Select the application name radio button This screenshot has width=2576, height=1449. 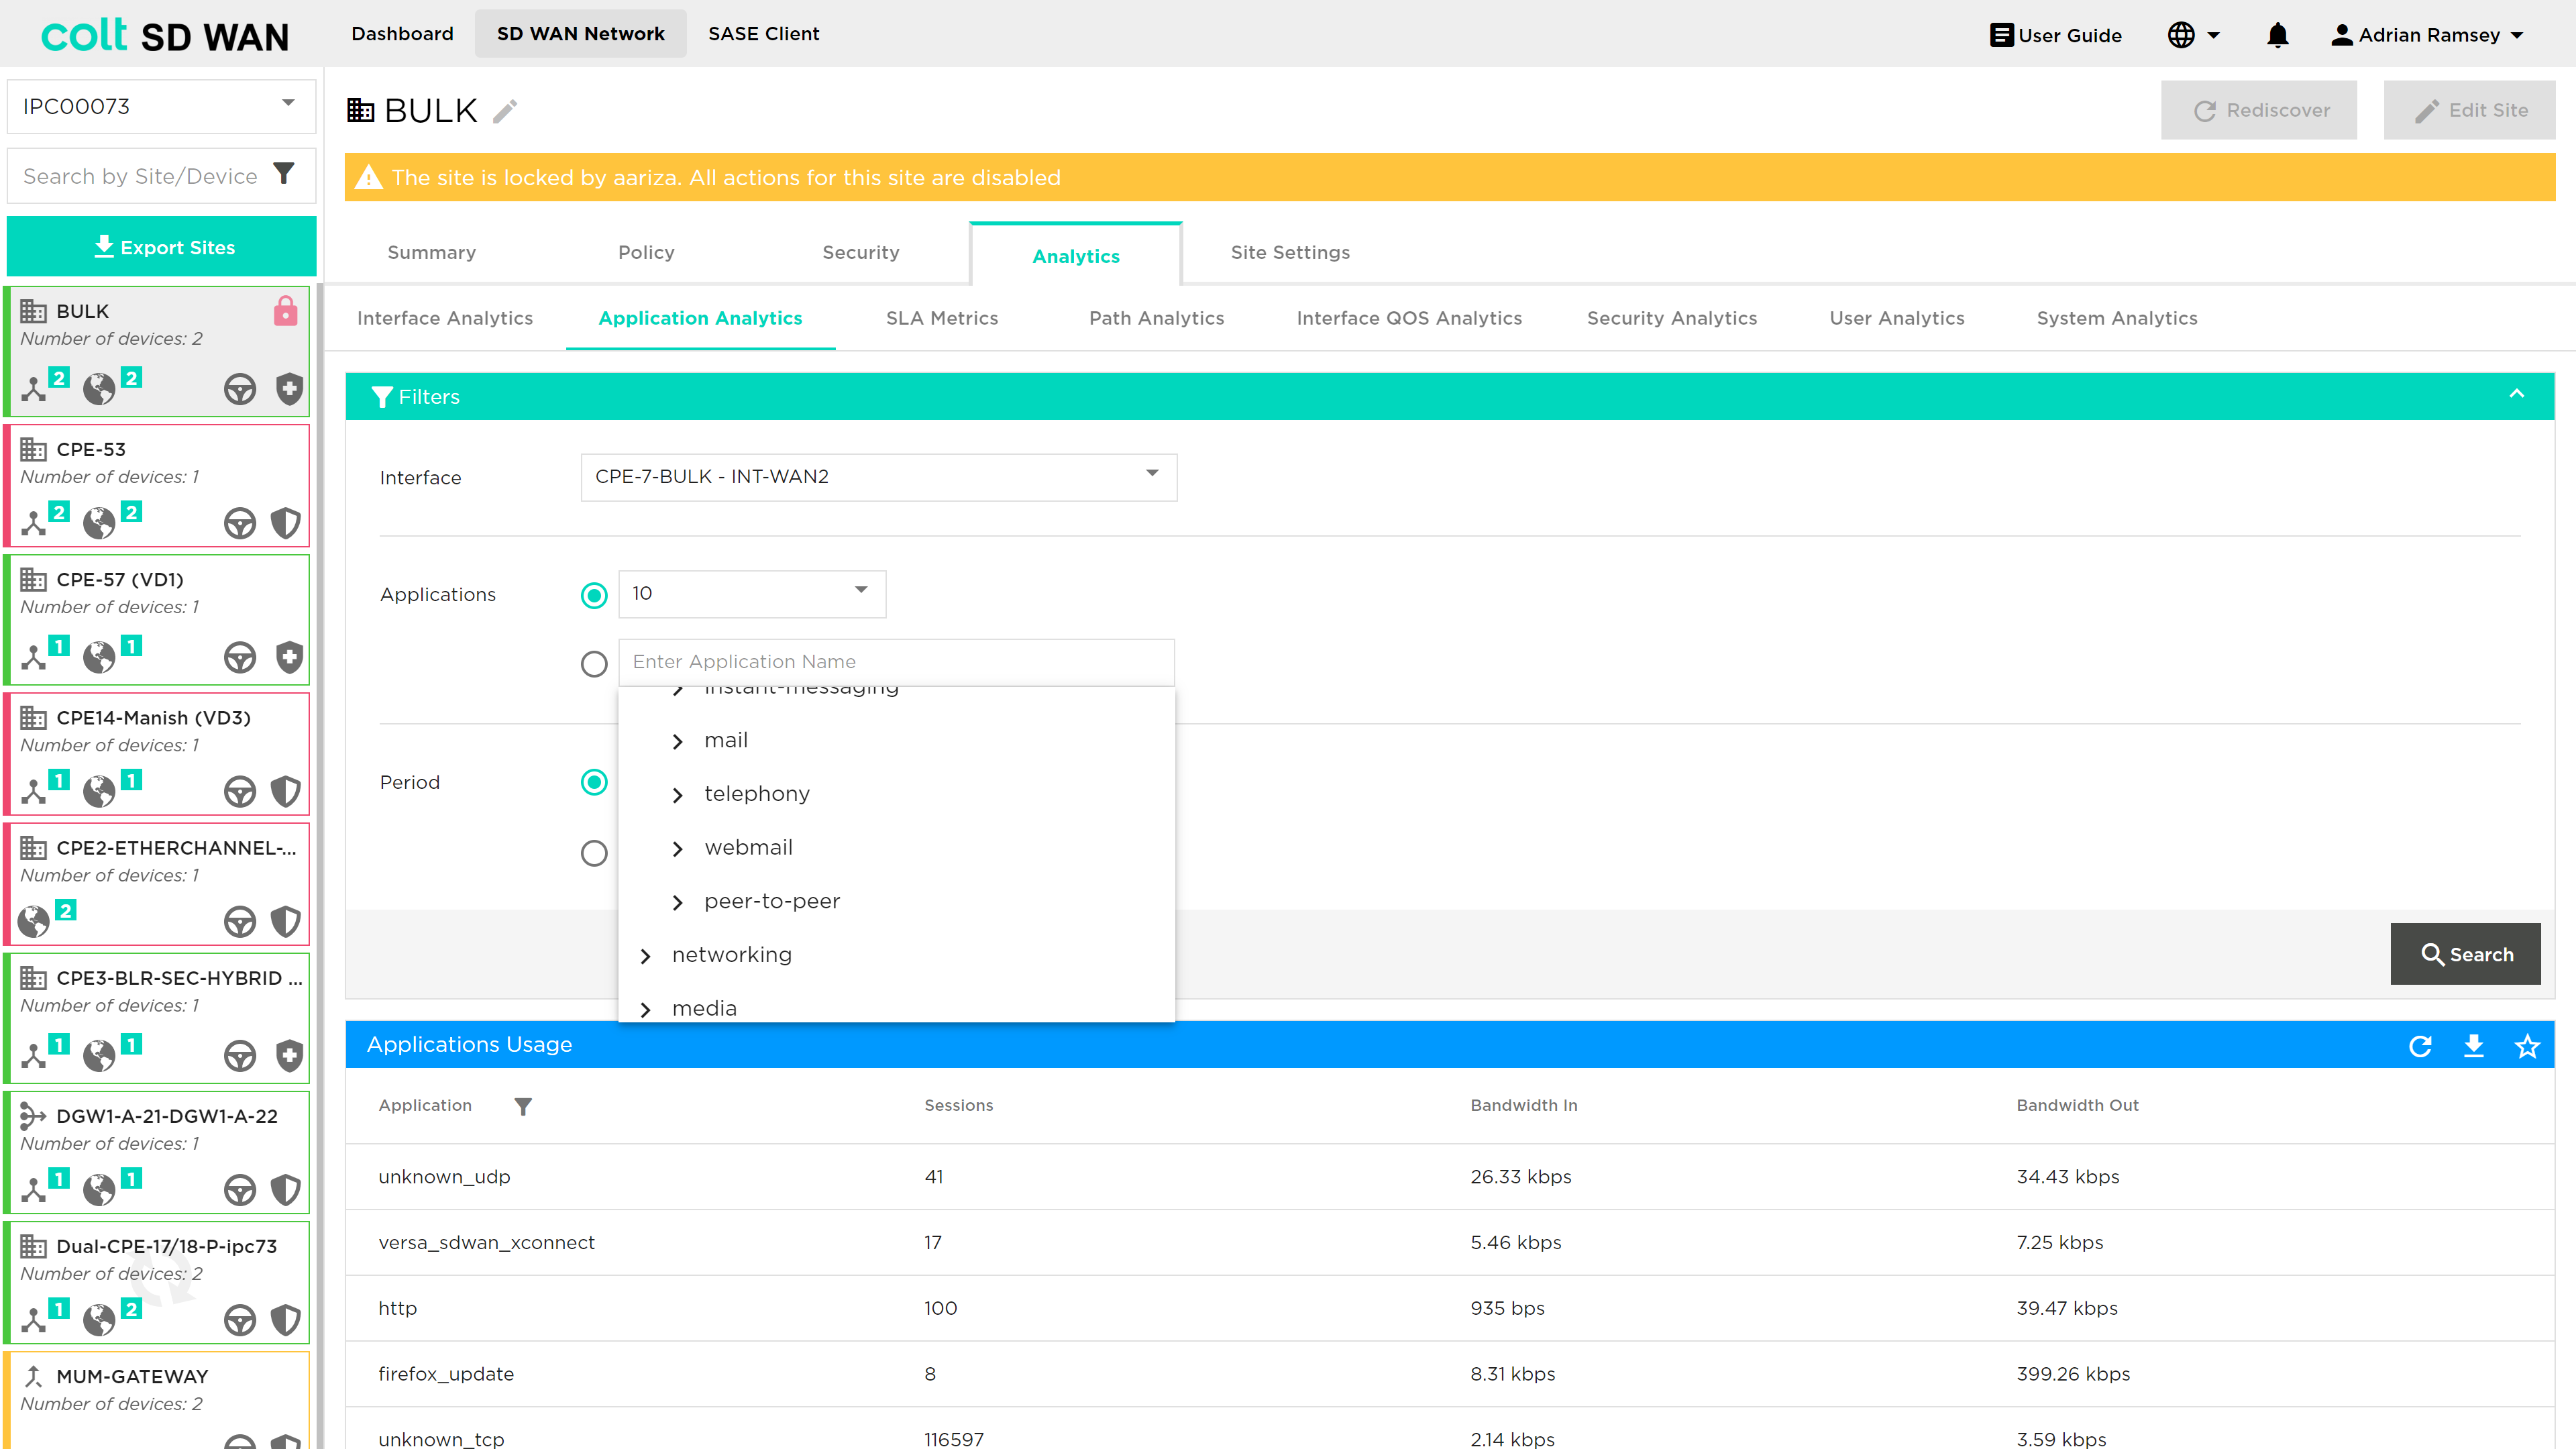pyautogui.click(x=594, y=663)
